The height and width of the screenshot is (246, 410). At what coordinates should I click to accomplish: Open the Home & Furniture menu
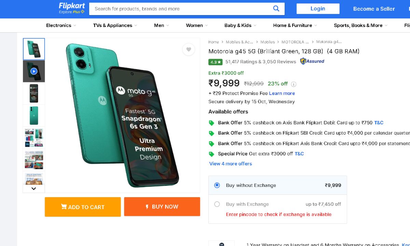[295, 25]
